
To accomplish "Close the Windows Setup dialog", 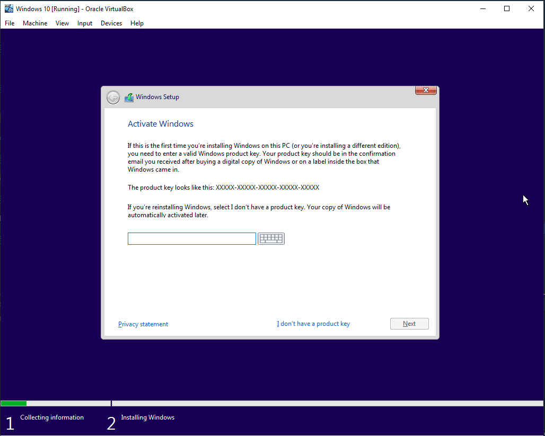I will point(426,91).
